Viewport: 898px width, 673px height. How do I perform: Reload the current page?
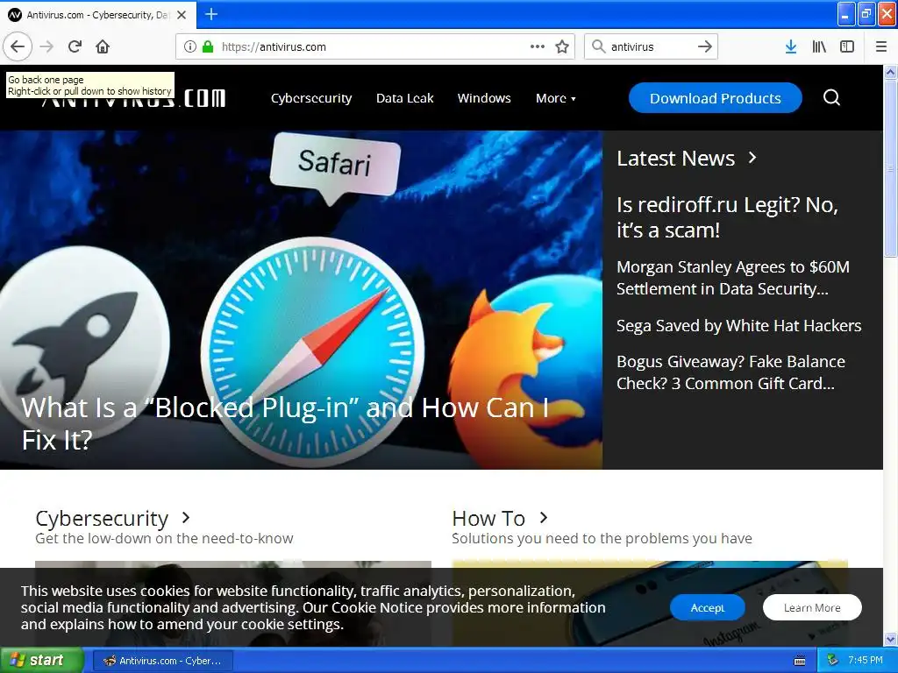click(x=75, y=47)
